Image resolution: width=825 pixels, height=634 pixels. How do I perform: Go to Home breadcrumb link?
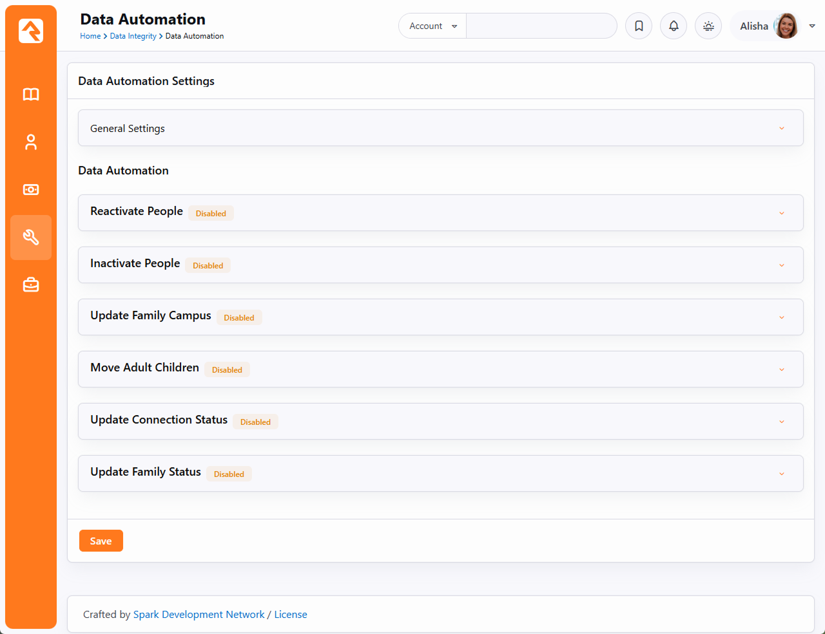pos(90,36)
